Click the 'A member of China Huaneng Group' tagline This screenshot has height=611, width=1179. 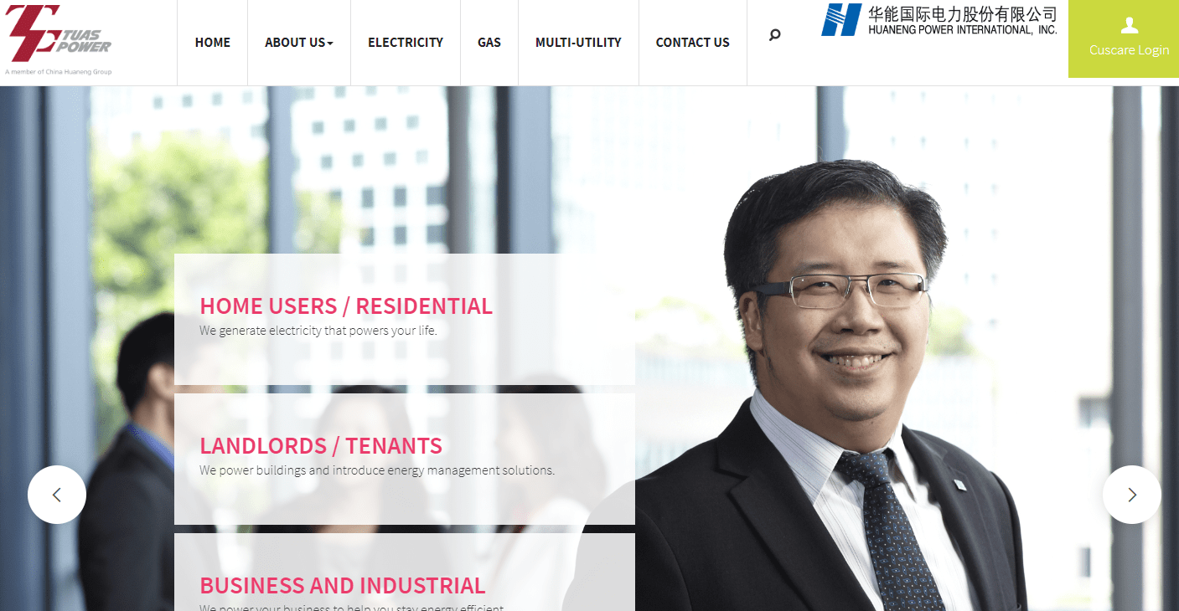pyautogui.click(x=58, y=72)
